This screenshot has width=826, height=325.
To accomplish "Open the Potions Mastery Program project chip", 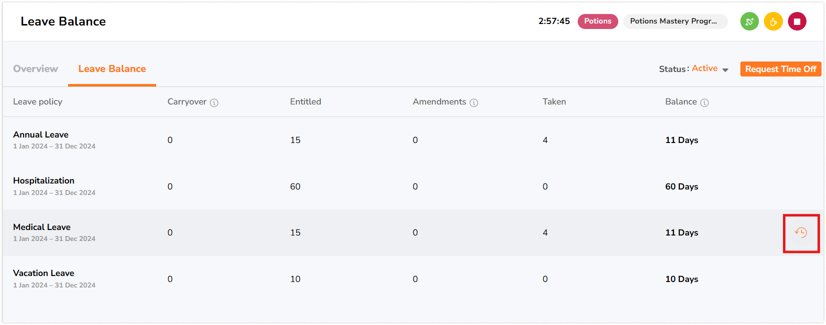I will click(675, 21).
